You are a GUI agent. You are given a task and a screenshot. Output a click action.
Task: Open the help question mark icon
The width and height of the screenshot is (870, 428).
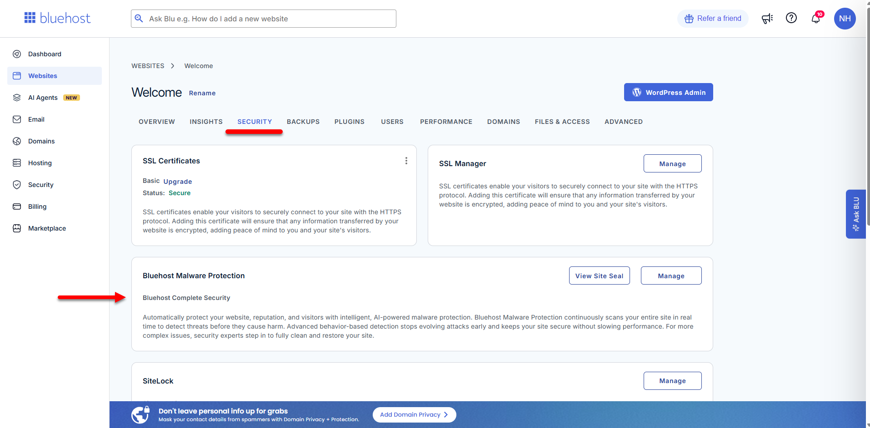pyautogui.click(x=791, y=18)
